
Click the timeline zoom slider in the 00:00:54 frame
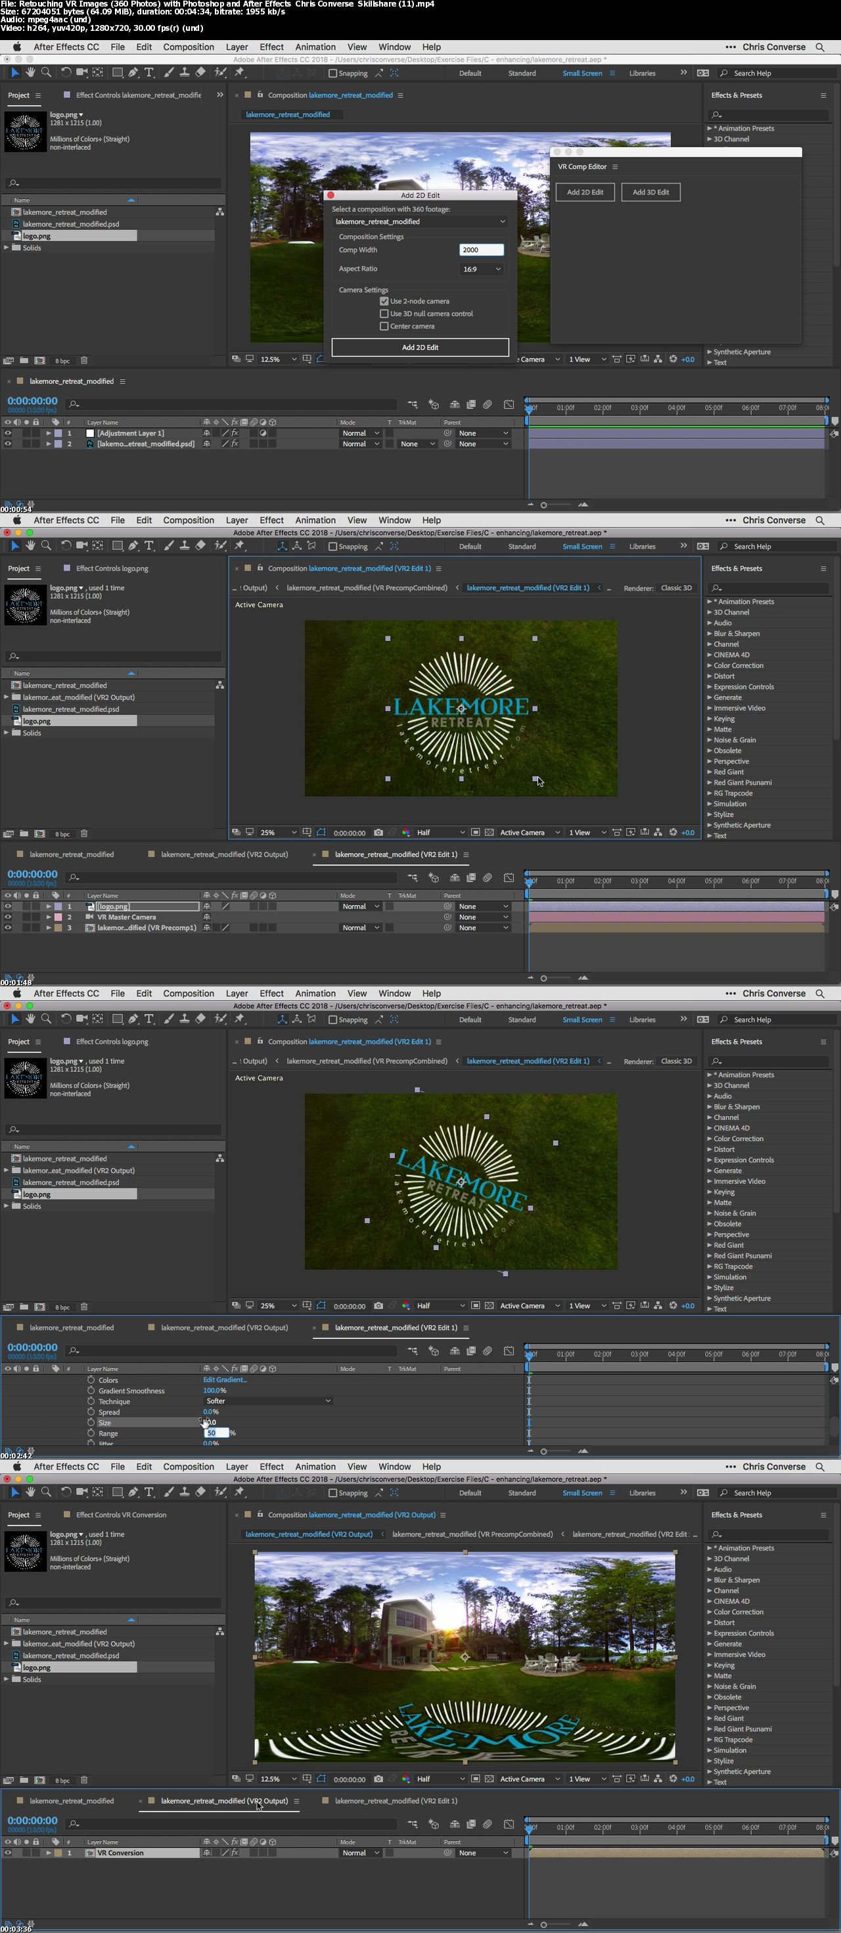pos(544,505)
